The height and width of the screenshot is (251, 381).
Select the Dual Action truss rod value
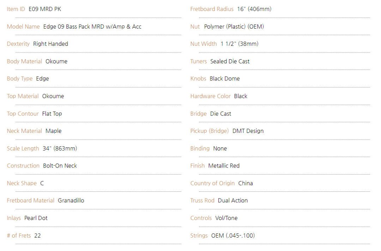point(232,201)
